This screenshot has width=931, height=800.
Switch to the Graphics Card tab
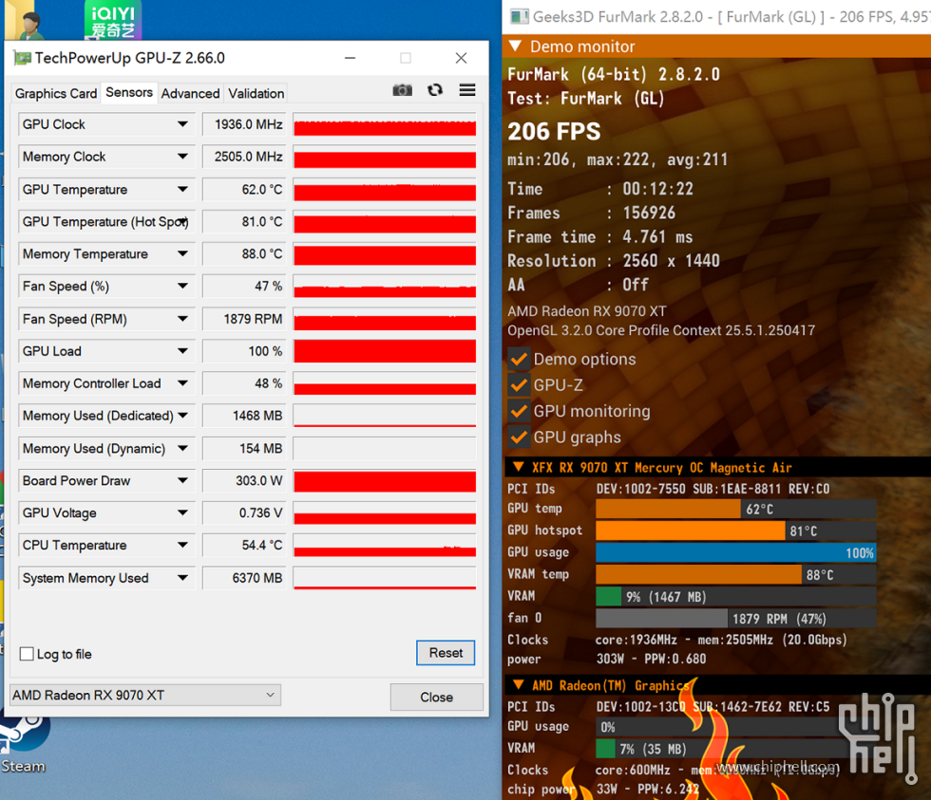(56, 94)
